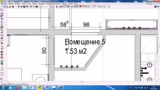Click the room area text '1.53 м2'
Screen dimensions: 160x90
tap(76, 51)
